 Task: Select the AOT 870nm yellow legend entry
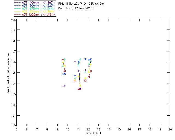pyautogui.click(x=34, y=11)
